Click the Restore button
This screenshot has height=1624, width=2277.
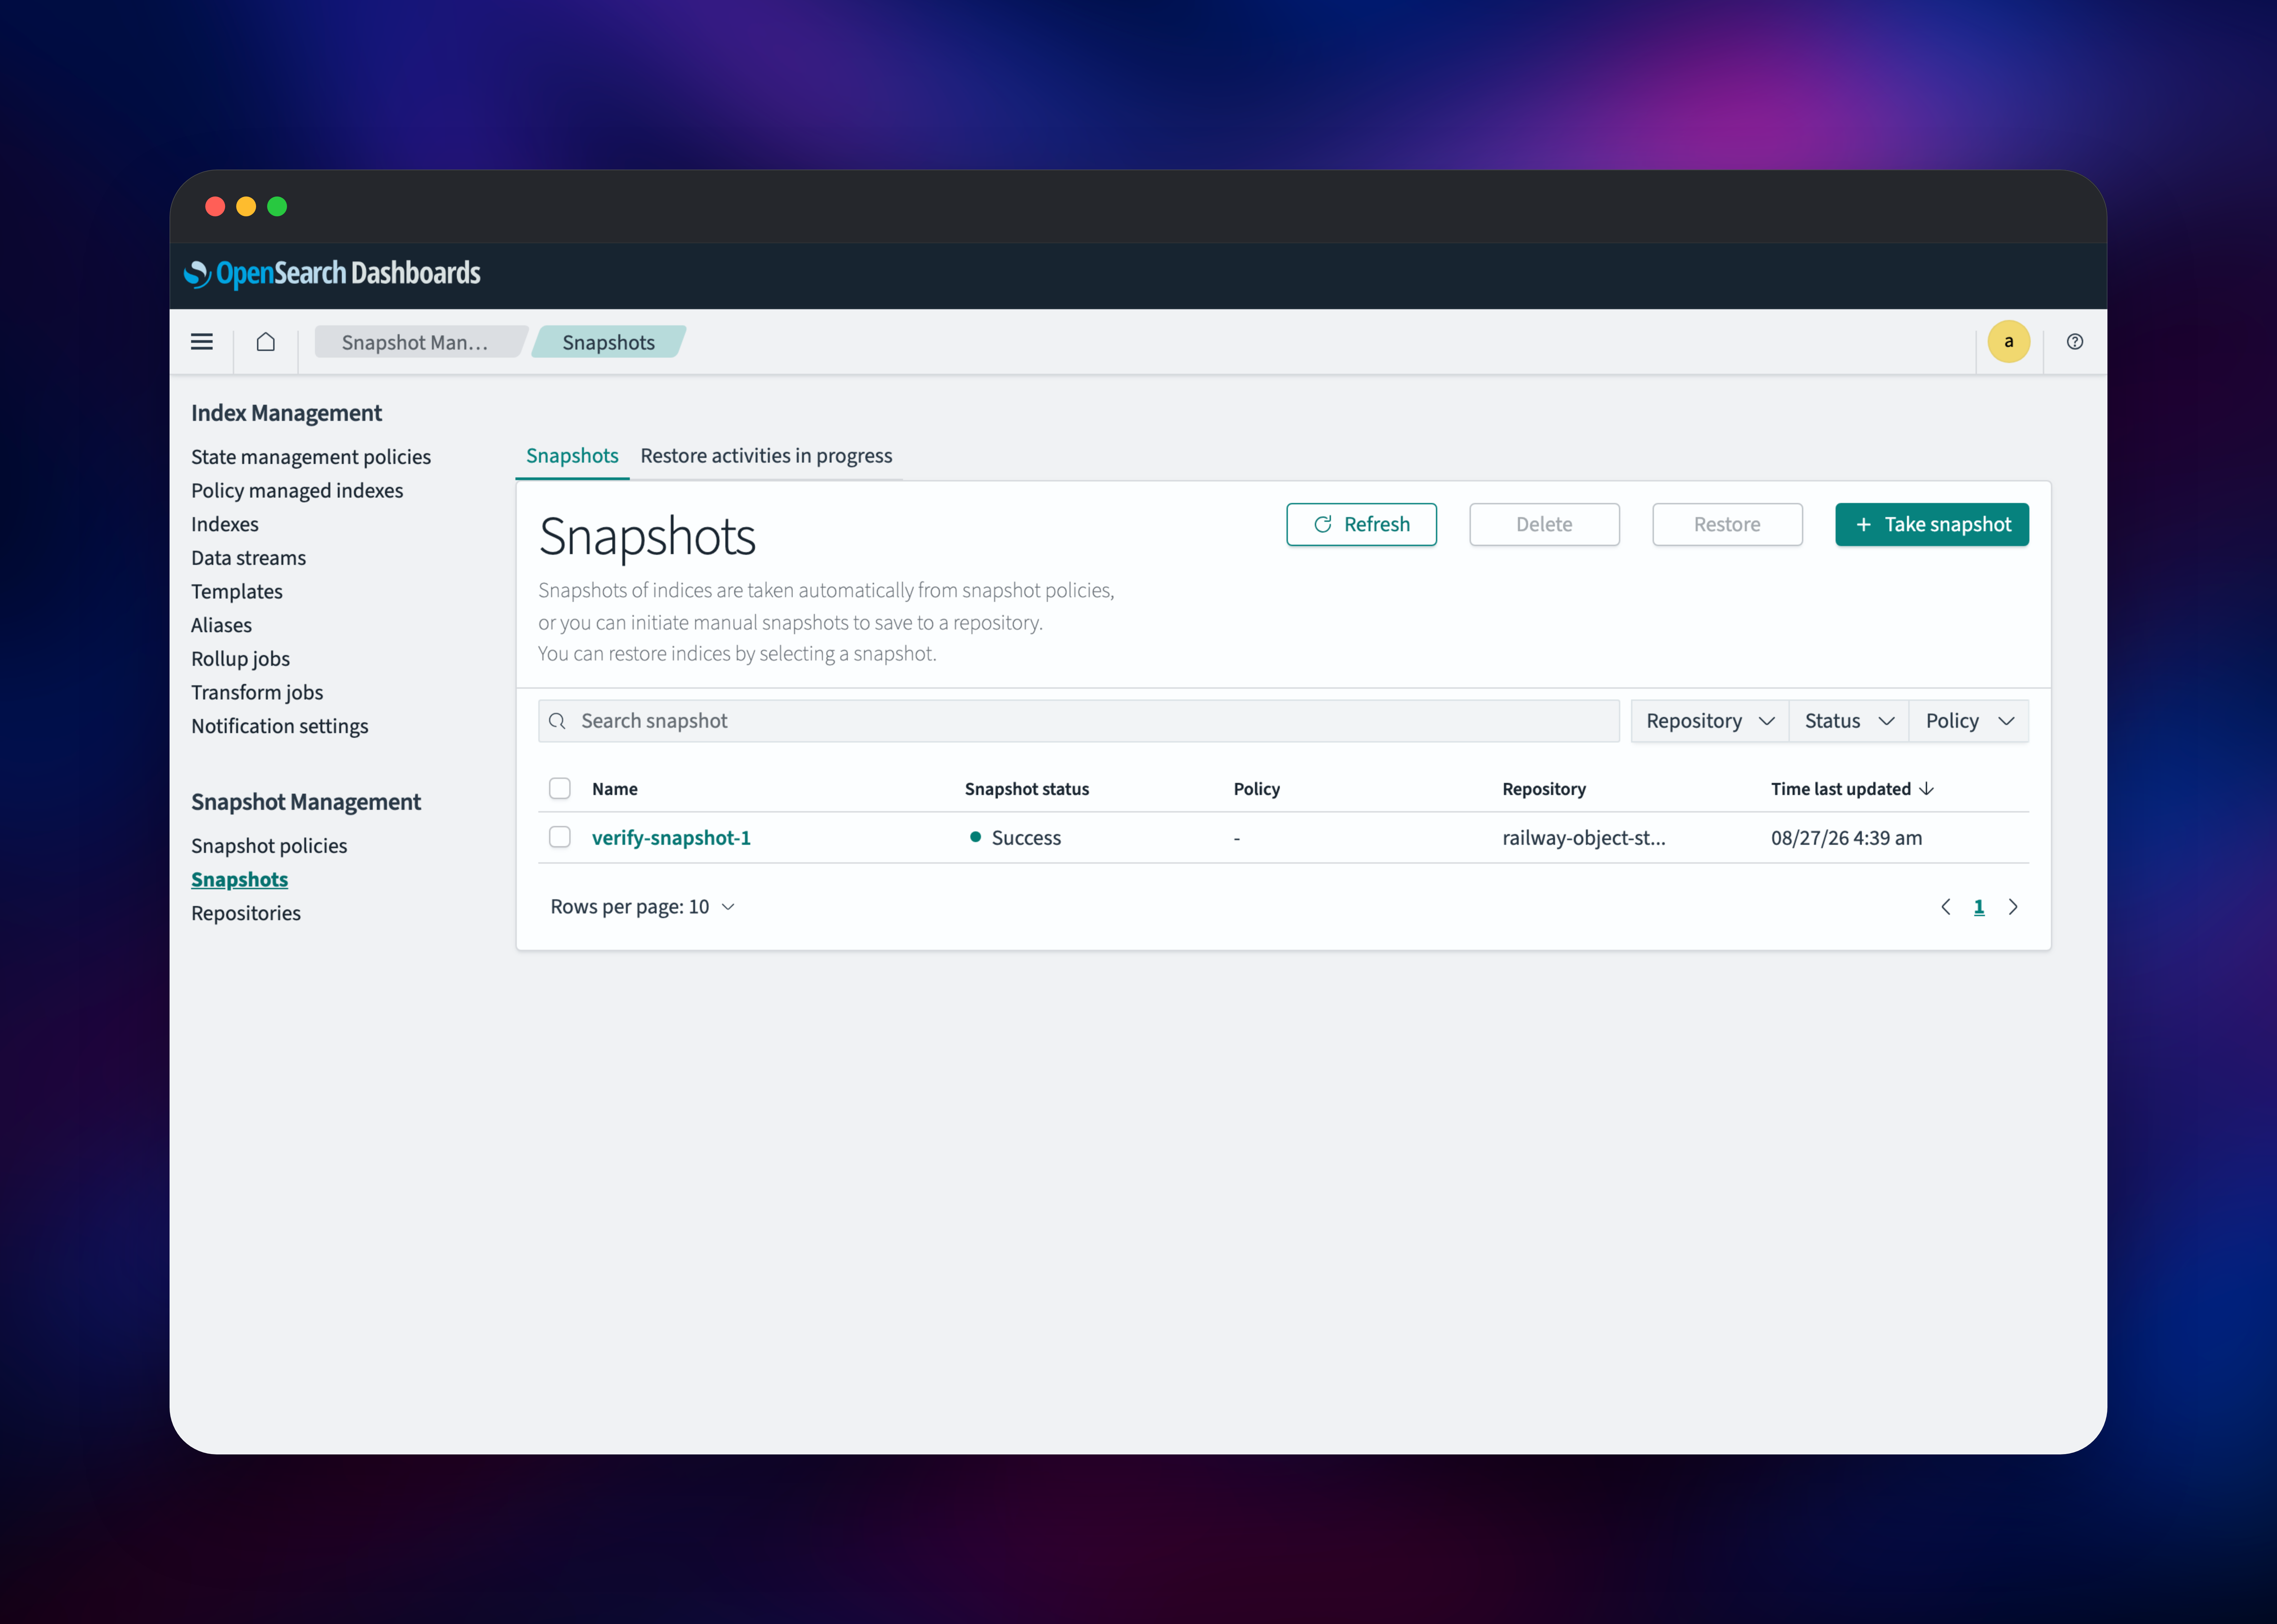click(1727, 525)
